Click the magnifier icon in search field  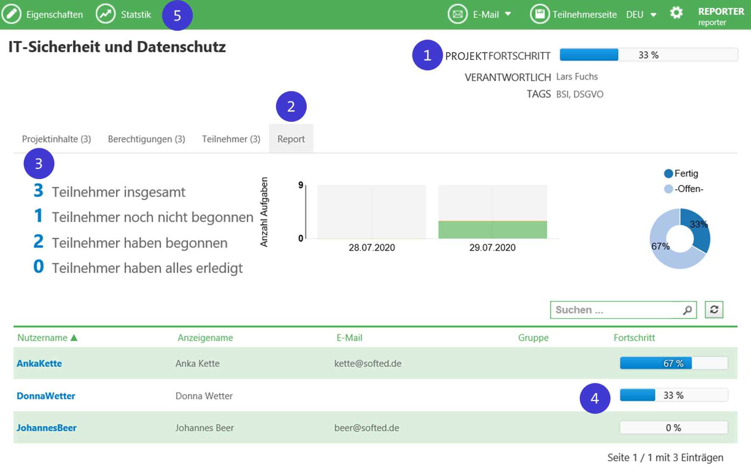click(687, 310)
